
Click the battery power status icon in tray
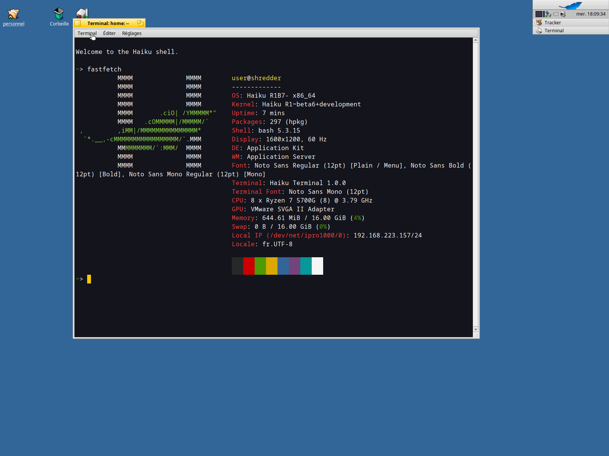click(x=556, y=14)
